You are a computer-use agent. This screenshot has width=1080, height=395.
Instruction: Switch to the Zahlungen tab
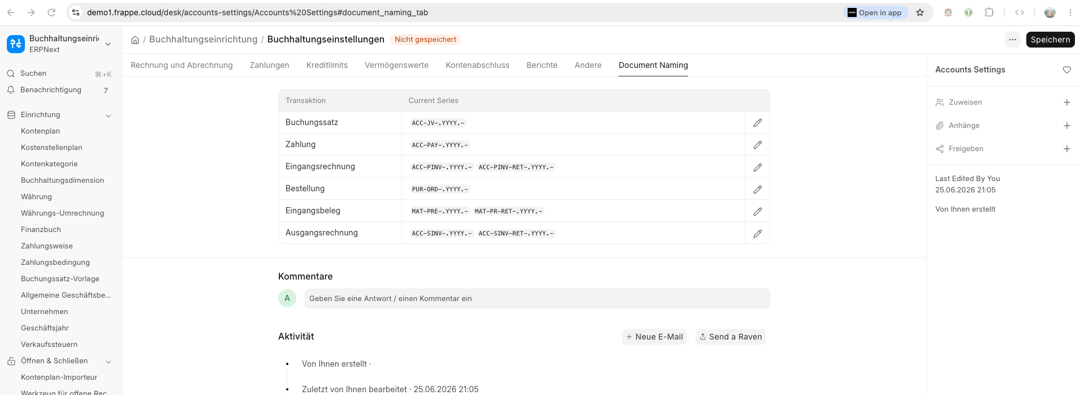pyautogui.click(x=270, y=65)
